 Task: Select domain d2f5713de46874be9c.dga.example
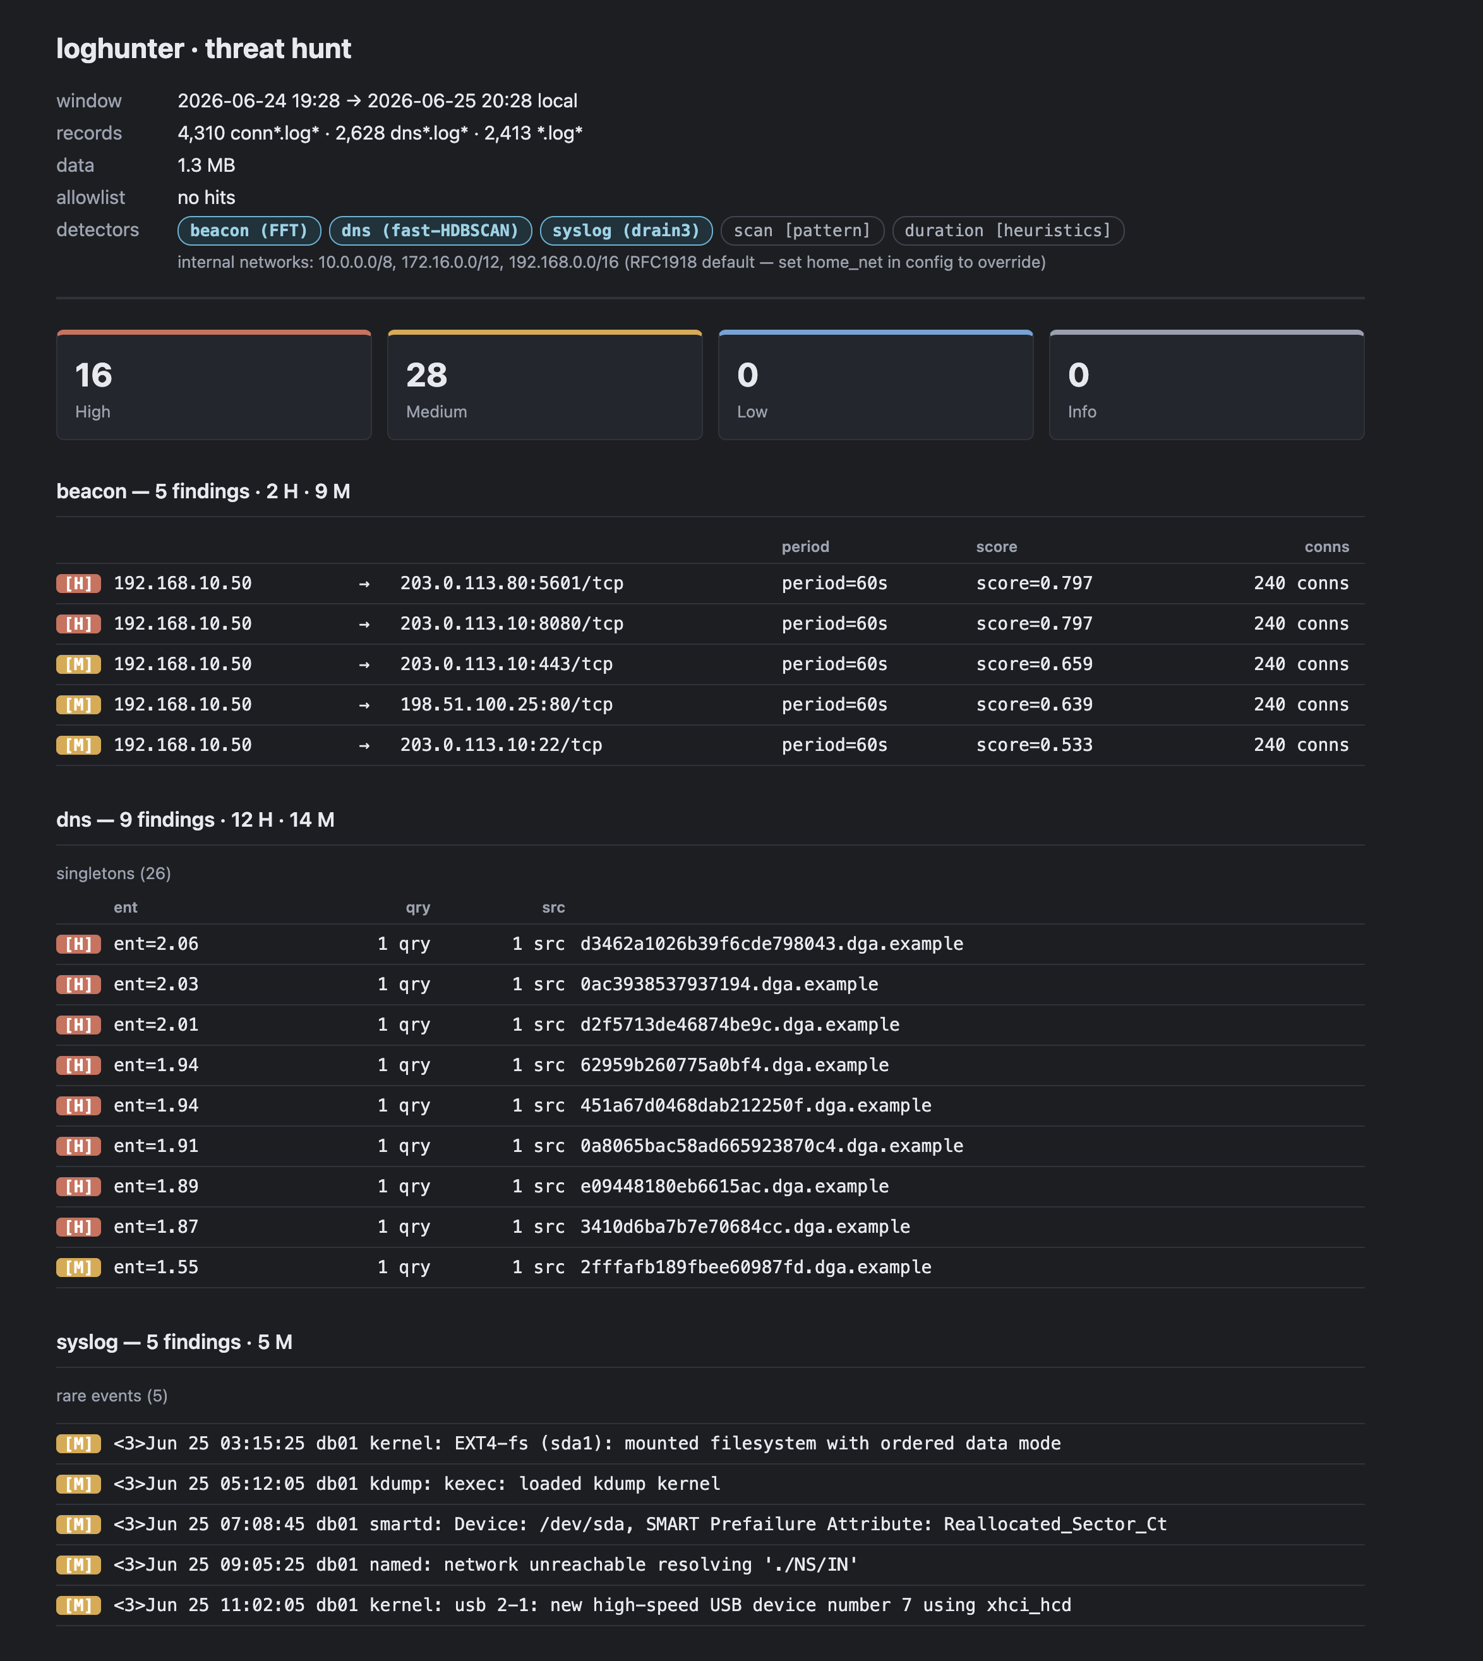(x=740, y=1025)
